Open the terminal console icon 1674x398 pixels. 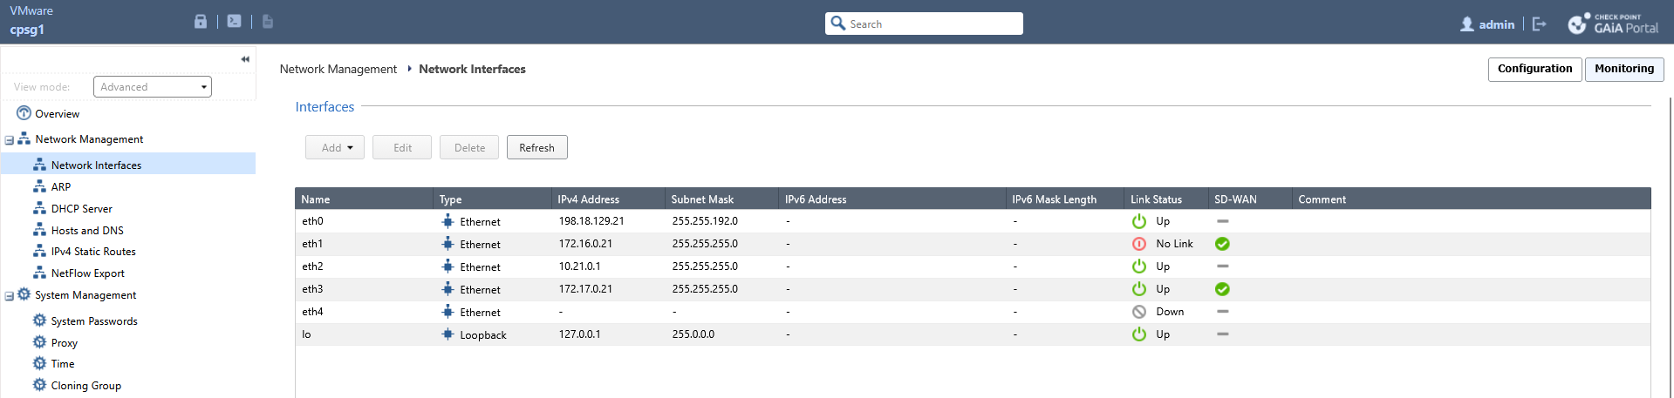point(235,22)
